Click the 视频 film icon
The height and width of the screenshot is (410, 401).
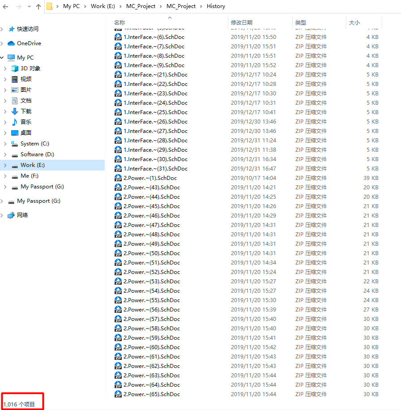click(x=15, y=79)
